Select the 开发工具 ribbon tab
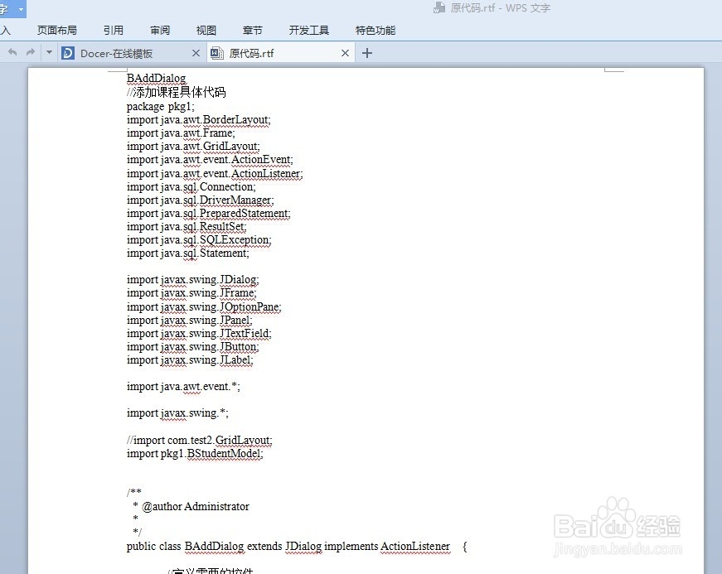The image size is (722, 574). 309,29
